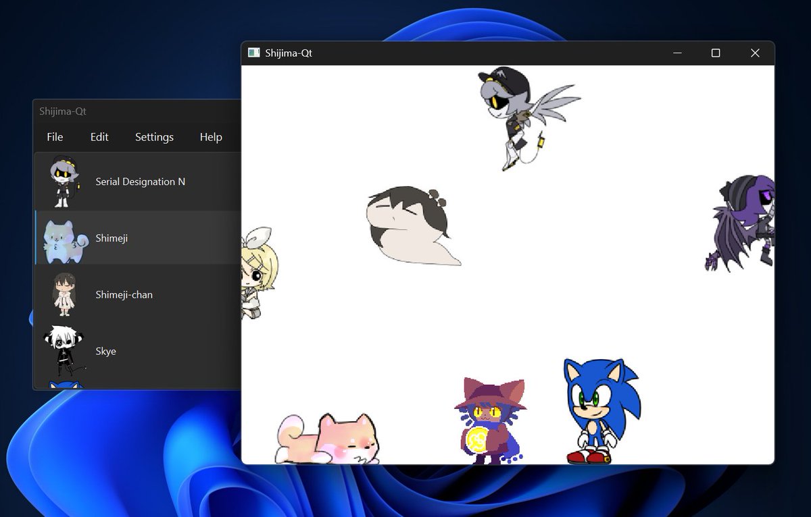
Task: Click the 'Skye' list label
Action: pyautogui.click(x=105, y=352)
